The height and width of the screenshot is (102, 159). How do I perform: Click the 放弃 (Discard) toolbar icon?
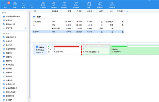click(15, 4)
